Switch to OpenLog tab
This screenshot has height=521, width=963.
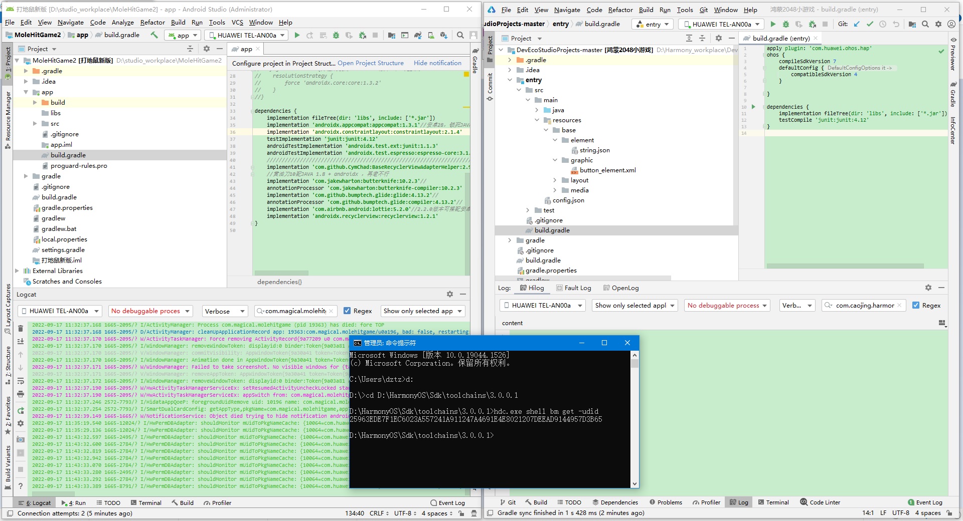click(x=621, y=288)
